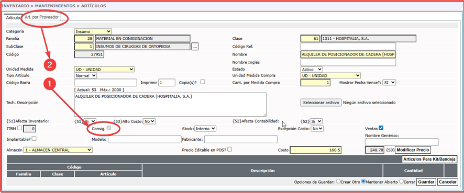Click the Articulos Para Kit/Bandeja button
The height and width of the screenshot is (193, 464).
[429, 160]
